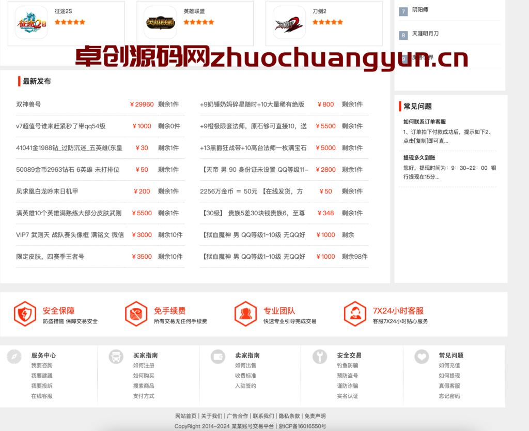Click the 征途2S five-star rating

(70, 22)
